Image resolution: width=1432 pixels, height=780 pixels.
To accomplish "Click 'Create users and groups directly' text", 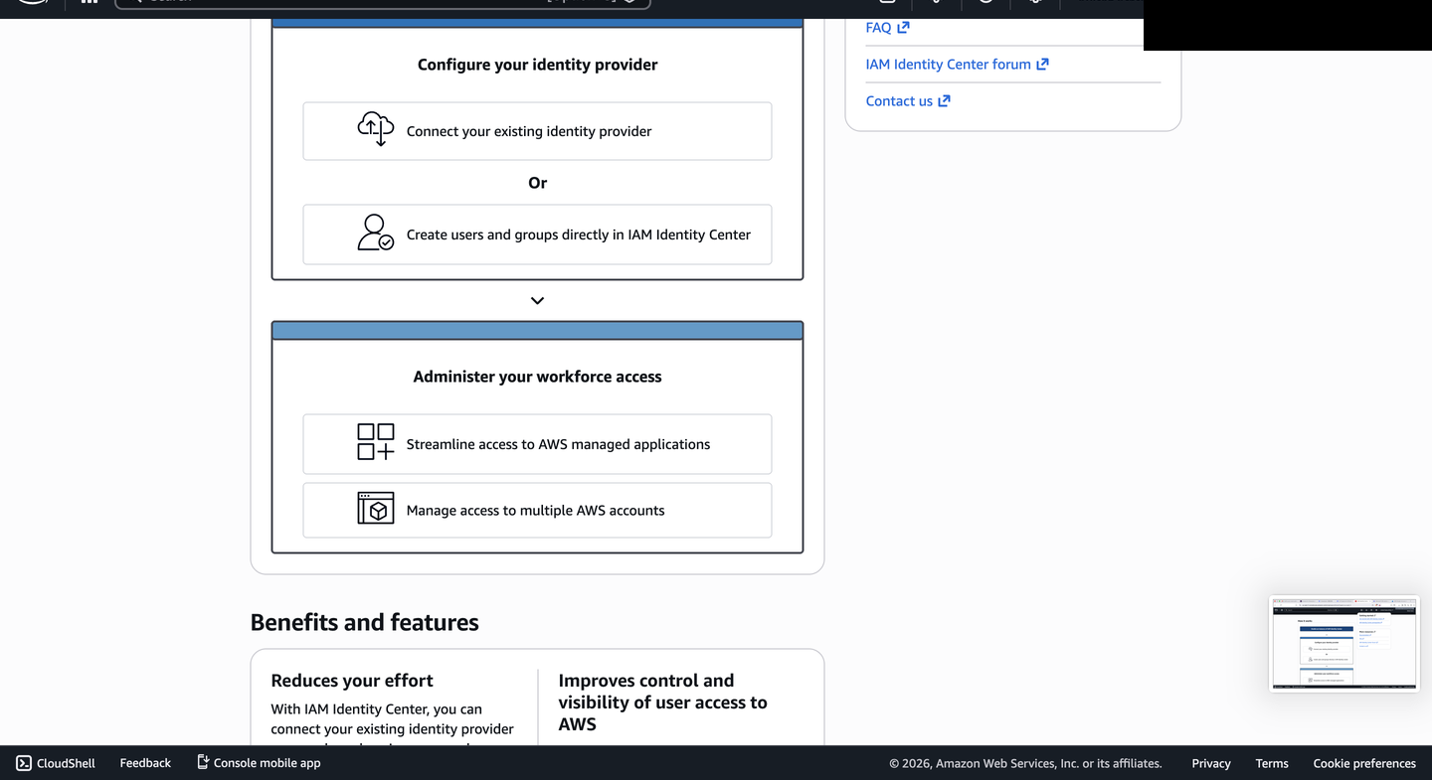I will [579, 234].
